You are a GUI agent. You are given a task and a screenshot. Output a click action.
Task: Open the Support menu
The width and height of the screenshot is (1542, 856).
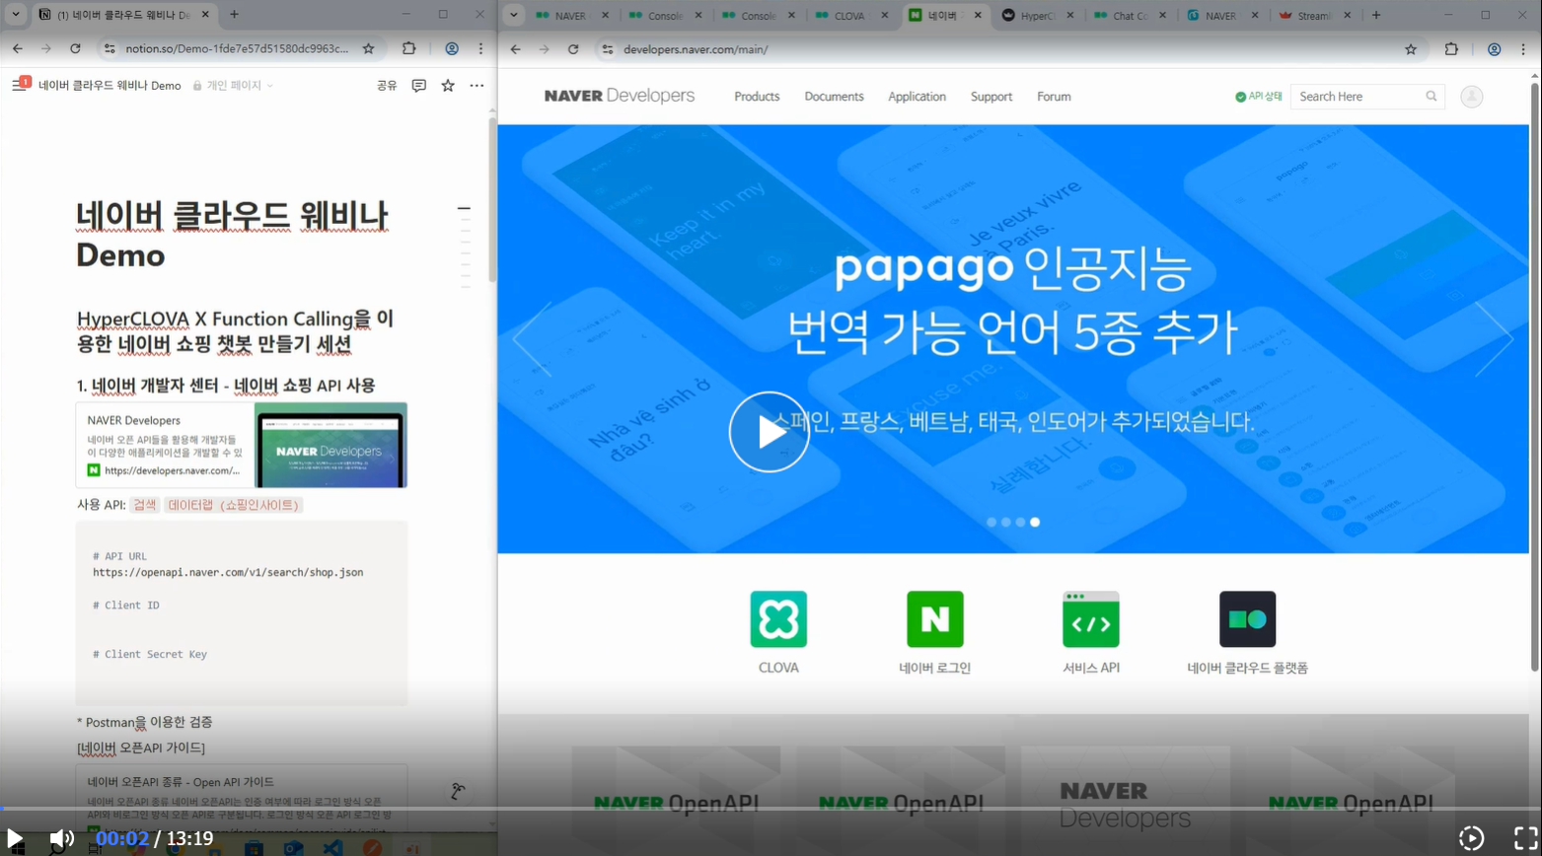(991, 97)
